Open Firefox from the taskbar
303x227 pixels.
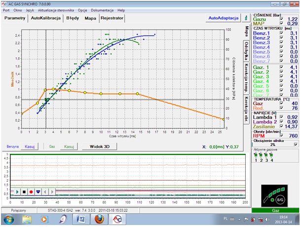tap(99, 219)
